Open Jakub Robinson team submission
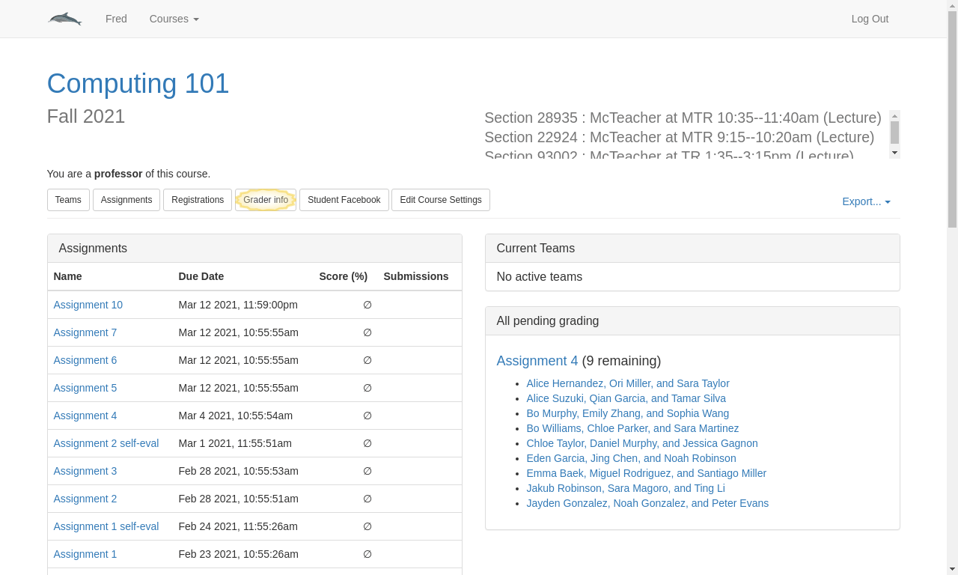The height and width of the screenshot is (575, 958). 625,488
